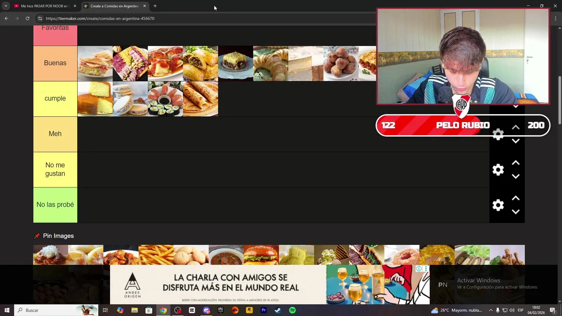Open settings gear for No las probé tier
This screenshot has width=562, height=316.
498,205
